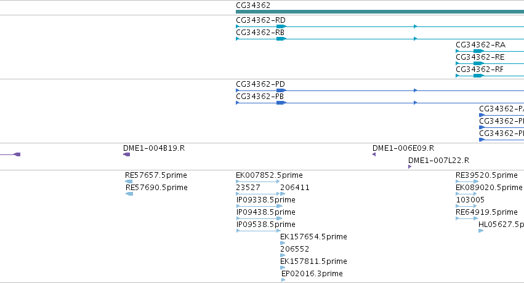Click the CG34362-PD protein feature
Image resolution: width=524 pixels, height=283 pixels.
(x=380, y=90)
